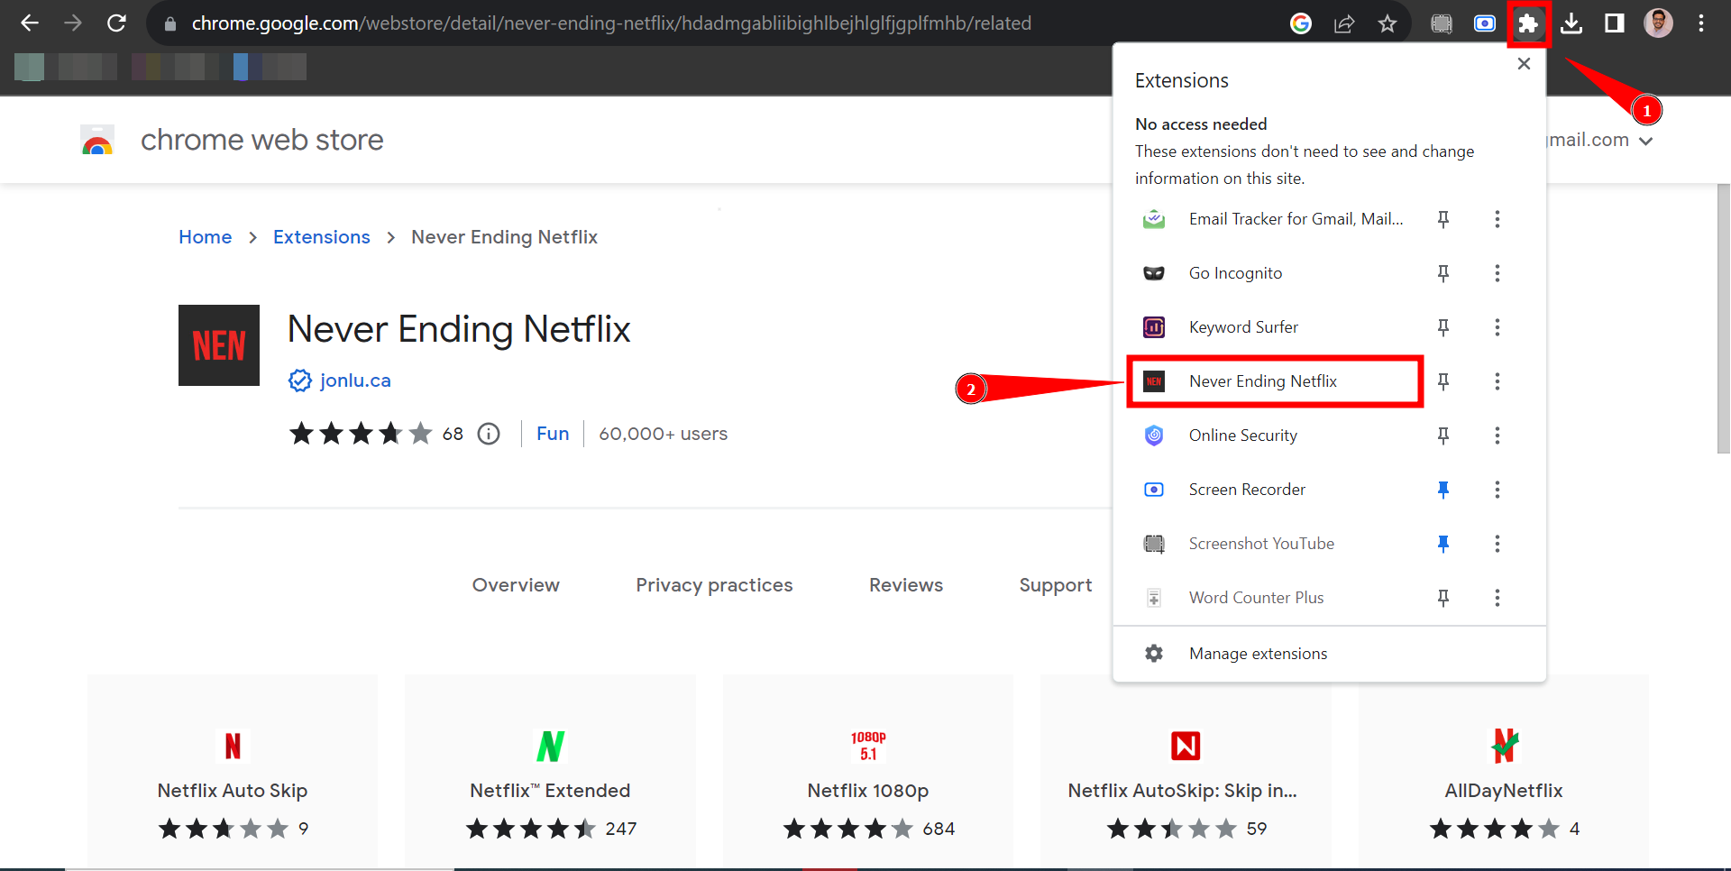Click the Screenshot YouTube extension icon
Screen dimensions: 1731x871
coord(1153,543)
